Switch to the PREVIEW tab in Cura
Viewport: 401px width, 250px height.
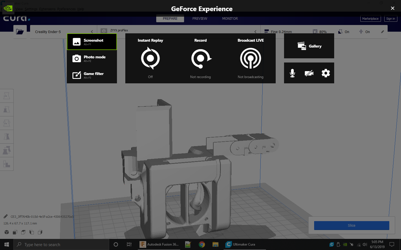[200, 19]
